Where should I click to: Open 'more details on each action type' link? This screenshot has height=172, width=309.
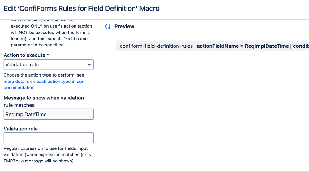click(x=43, y=82)
